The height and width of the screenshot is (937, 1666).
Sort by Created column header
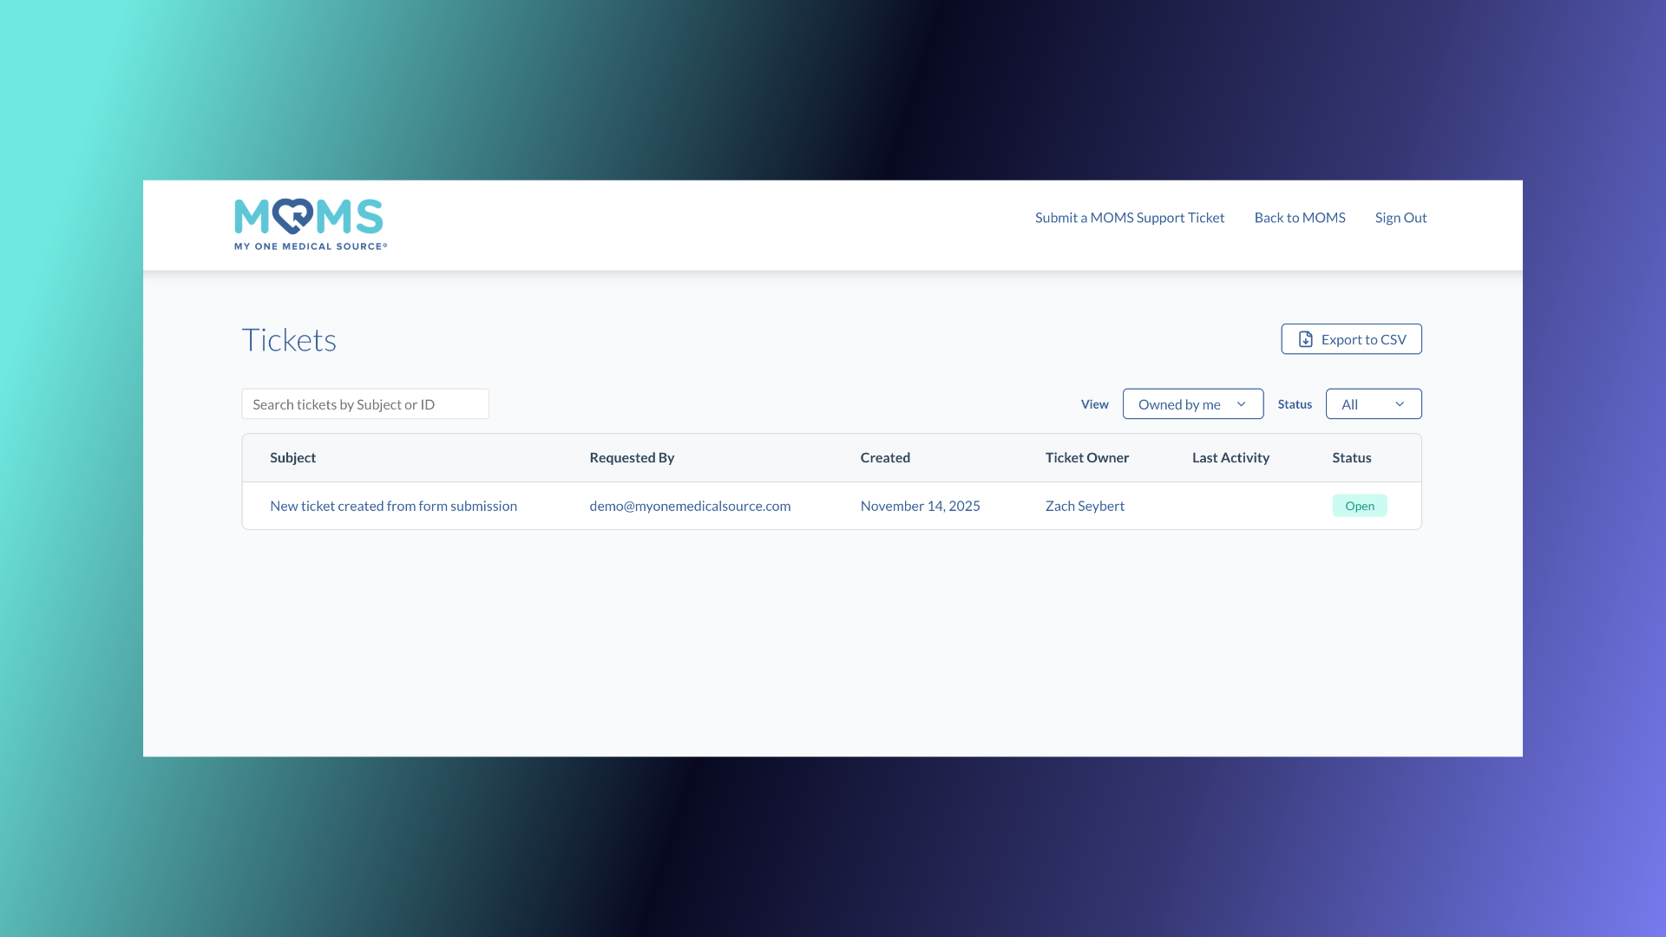885,458
